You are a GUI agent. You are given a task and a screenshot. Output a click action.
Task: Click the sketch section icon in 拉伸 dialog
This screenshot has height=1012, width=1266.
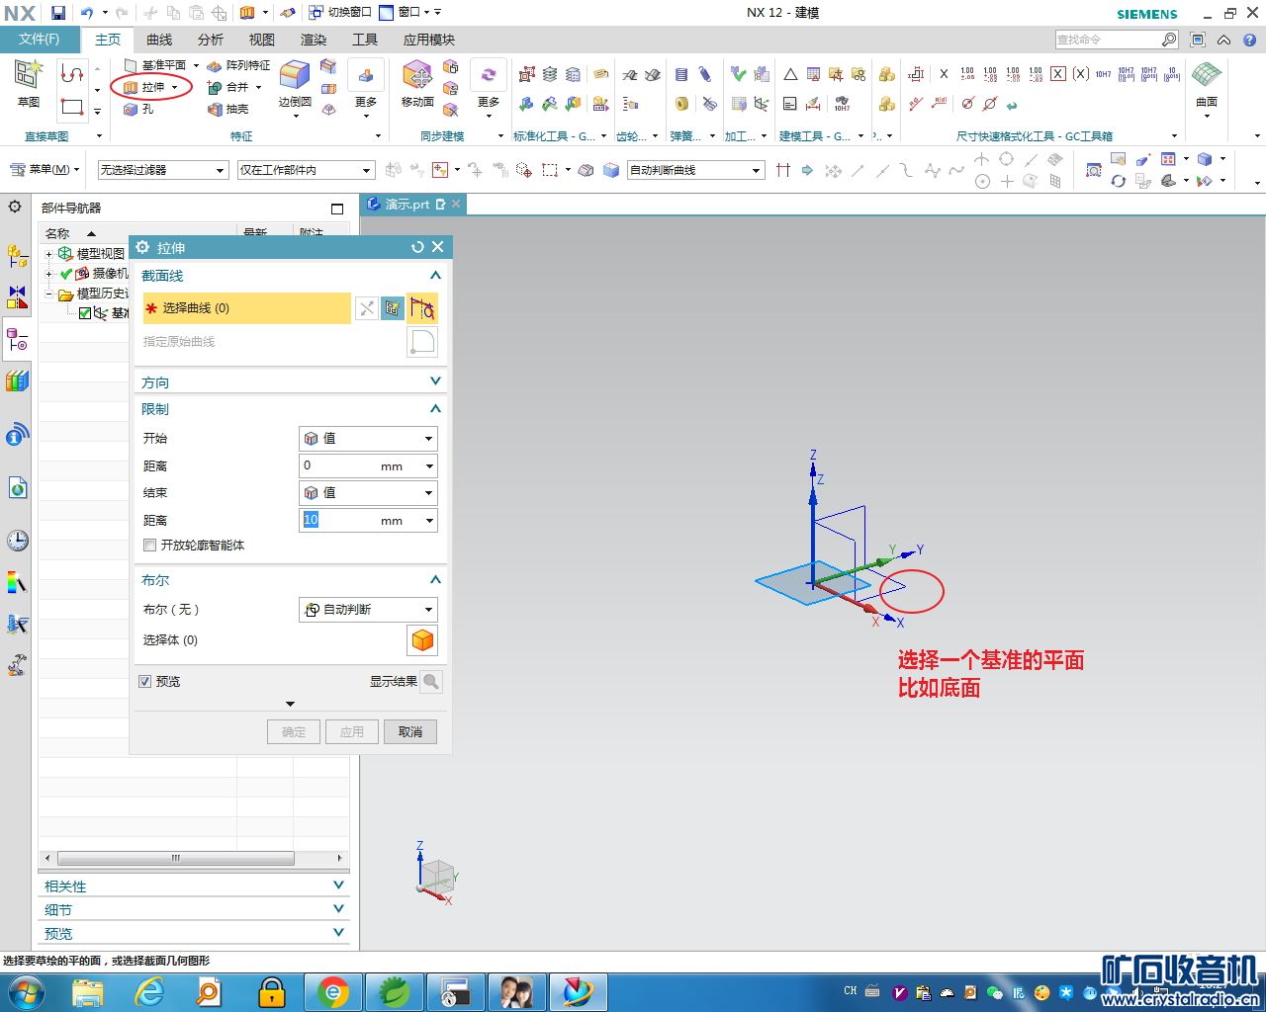(x=393, y=308)
